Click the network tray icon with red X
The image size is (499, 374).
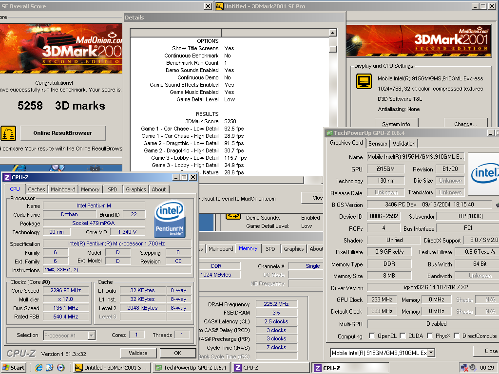464,368
